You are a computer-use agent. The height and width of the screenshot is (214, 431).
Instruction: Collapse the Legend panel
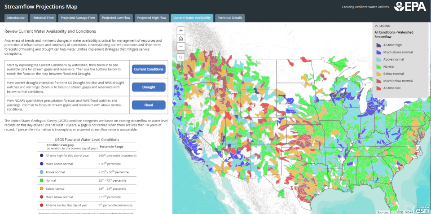(376, 26)
